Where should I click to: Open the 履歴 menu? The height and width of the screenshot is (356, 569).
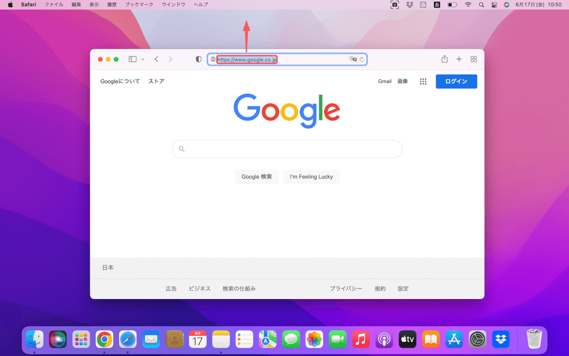[x=112, y=4]
